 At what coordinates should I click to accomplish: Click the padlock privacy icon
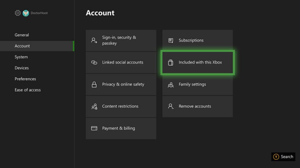click(94, 84)
